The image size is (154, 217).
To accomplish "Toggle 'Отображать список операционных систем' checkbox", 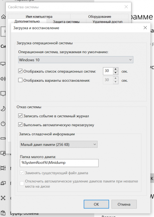I will (x=20, y=71).
